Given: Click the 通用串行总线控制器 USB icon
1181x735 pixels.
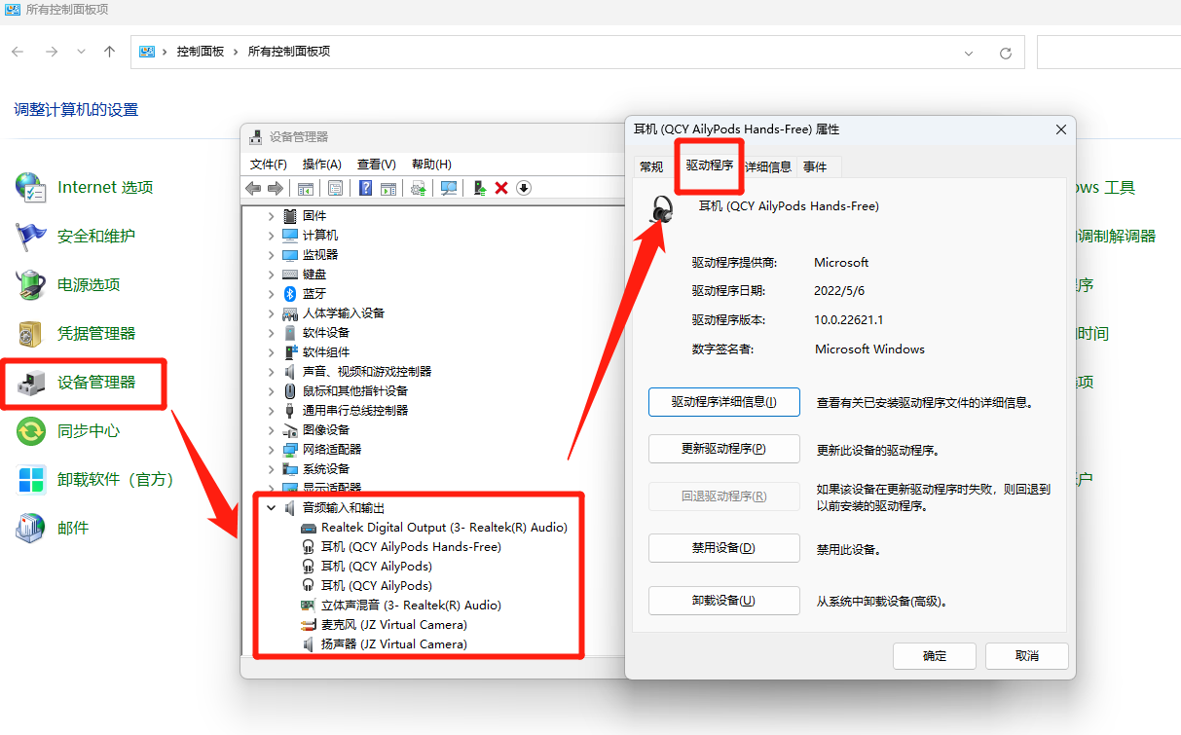Looking at the screenshot, I should click(290, 410).
